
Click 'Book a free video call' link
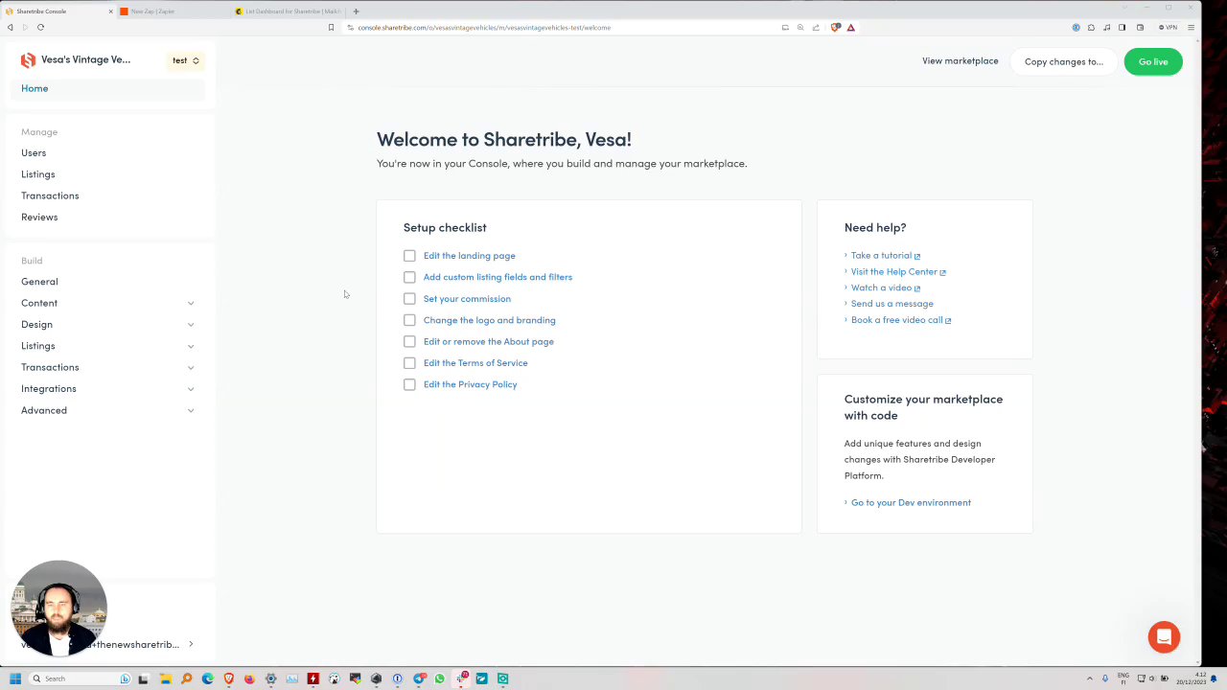pyautogui.click(x=901, y=320)
